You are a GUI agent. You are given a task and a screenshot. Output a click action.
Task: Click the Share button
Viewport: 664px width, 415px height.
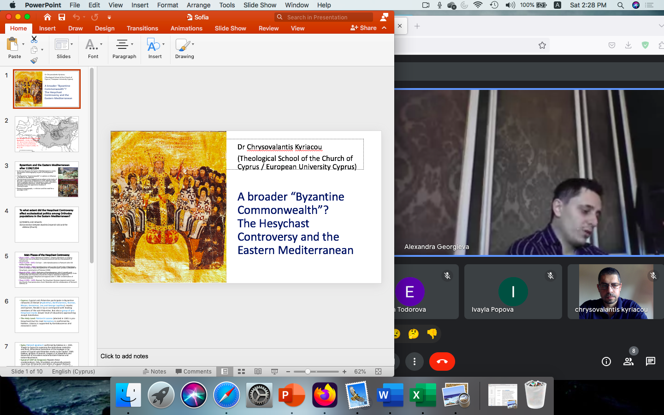[363, 28]
